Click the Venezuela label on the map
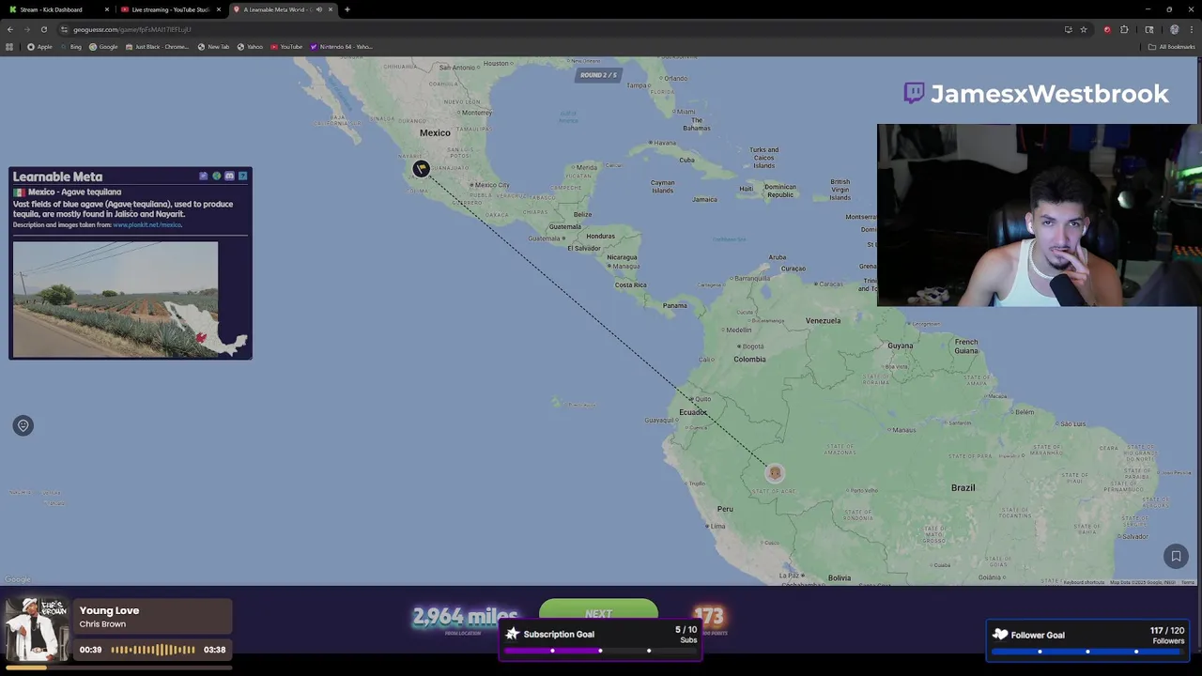The image size is (1202, 676). [824, 320]
